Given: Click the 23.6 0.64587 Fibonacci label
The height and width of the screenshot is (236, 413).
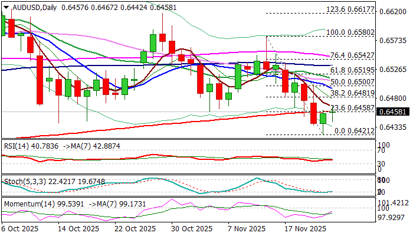Looking at the screenshot, I should point(352,107).
